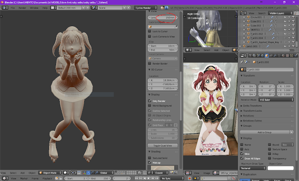Open the Material properties tab icon
299x181 pixels.
click(283, 56)
